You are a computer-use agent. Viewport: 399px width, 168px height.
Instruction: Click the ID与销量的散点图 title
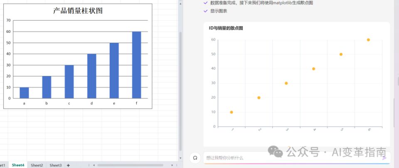click(226, 28)
